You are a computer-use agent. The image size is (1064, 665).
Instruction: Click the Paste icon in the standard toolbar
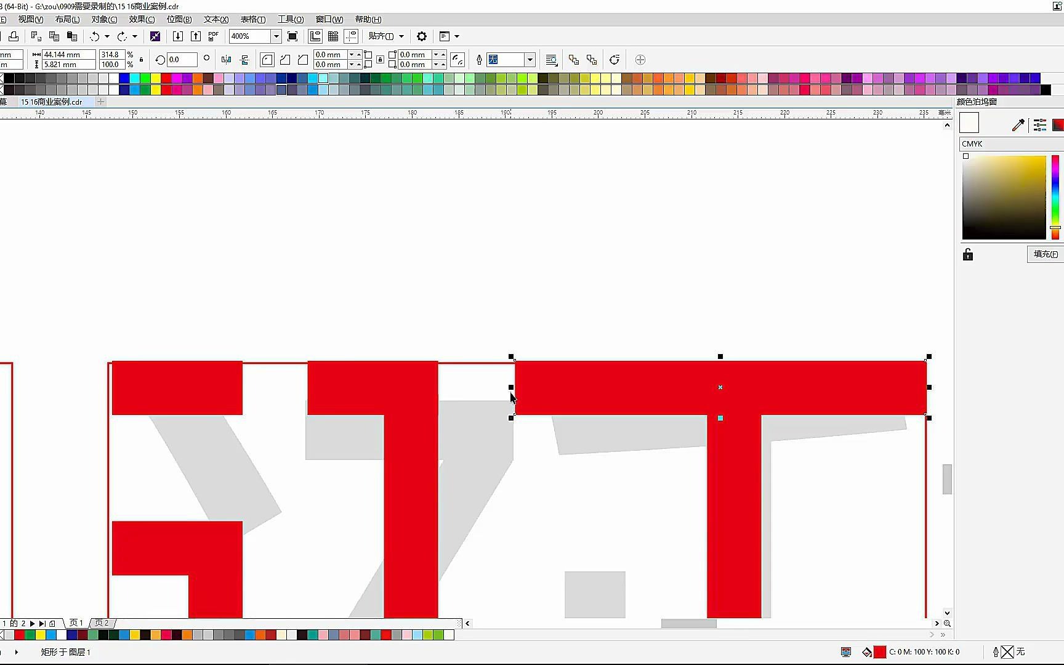pos(72,36)
